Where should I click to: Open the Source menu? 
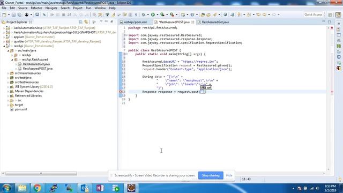coord(23,8)
